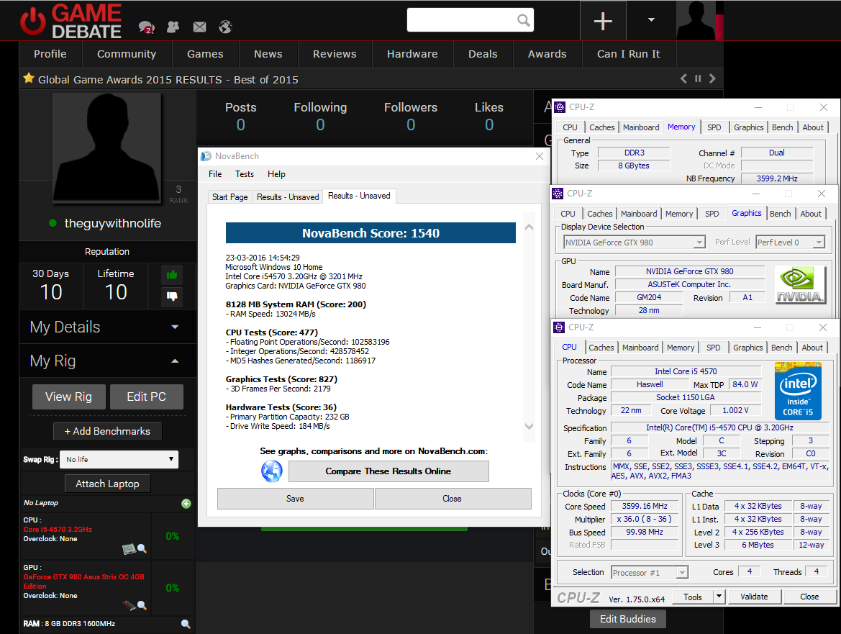The width and height of the screenshot is (841, 634).
Task: Click the CPU magnifier icon in rig
Action: coord(142,548)
